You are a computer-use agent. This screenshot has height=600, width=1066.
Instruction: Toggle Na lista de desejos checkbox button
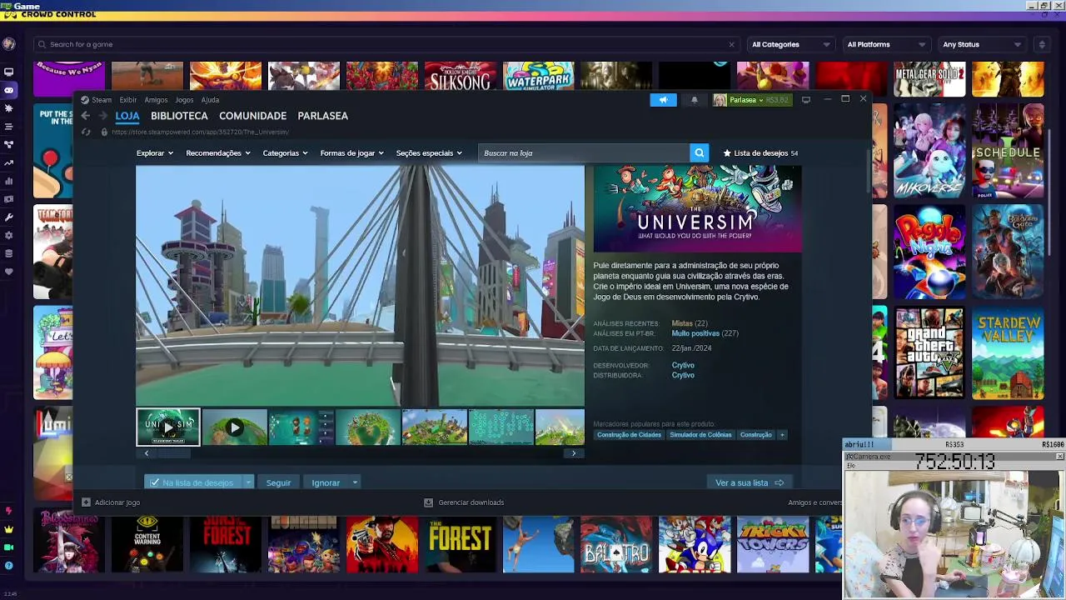[192, 482]
